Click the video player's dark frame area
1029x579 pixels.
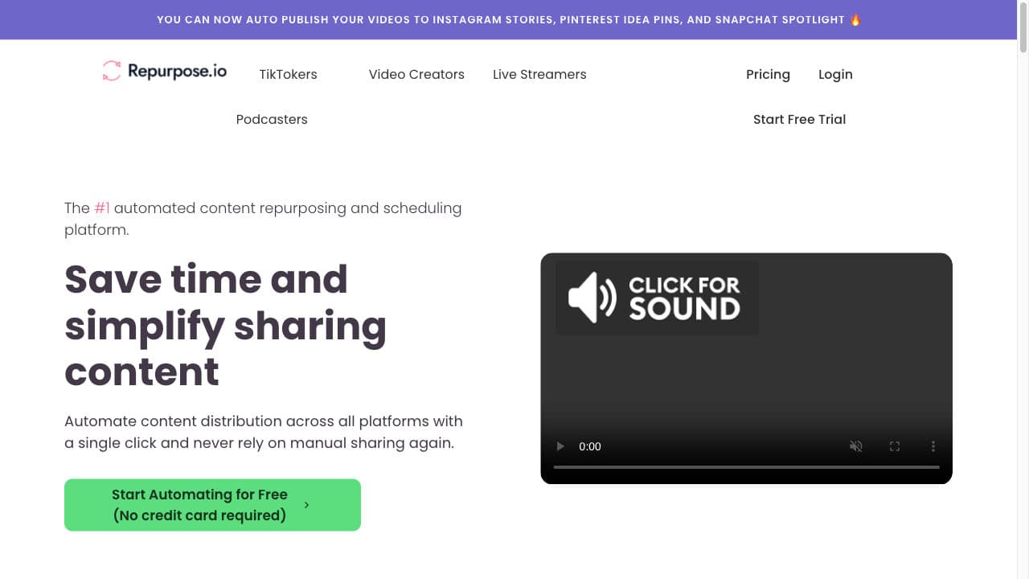[746, 368]
